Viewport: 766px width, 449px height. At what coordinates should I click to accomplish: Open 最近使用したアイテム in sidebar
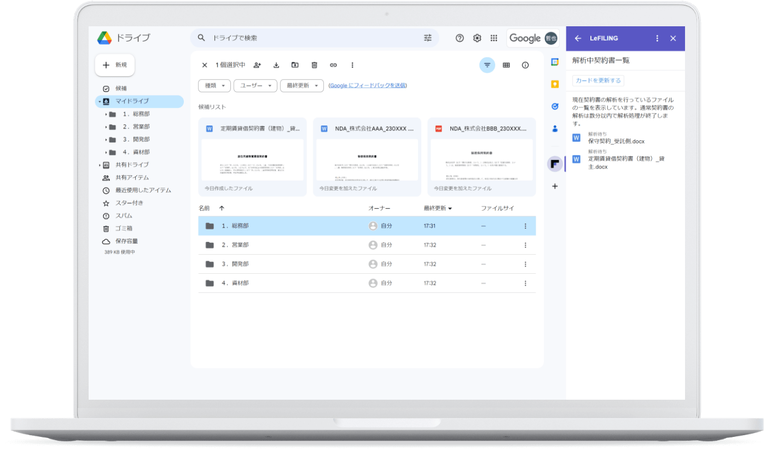click(143, 190)
